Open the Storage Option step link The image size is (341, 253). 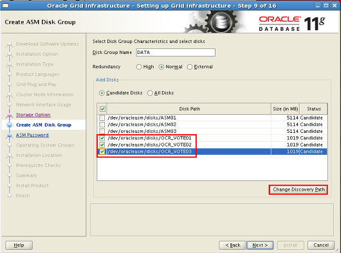point(33,115)
